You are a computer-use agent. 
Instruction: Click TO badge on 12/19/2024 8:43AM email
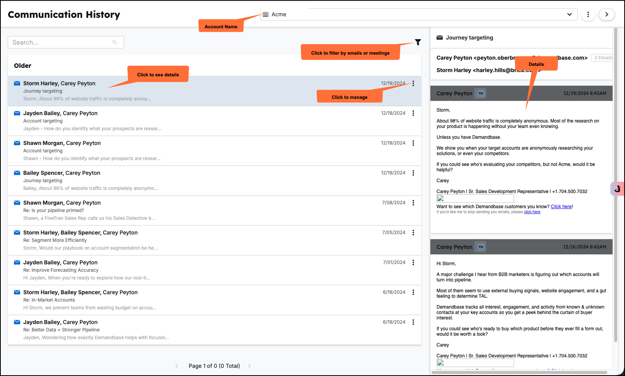481,93
